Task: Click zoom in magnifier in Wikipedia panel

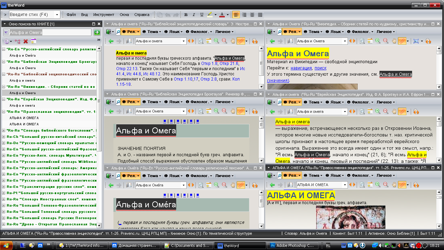Action: tap(378, 41)
